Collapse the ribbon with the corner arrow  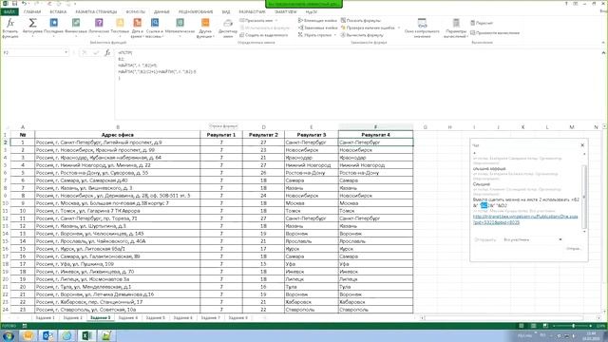tap(603, 42)
